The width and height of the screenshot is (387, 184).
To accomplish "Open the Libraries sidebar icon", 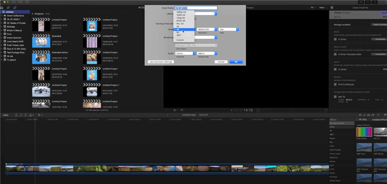I will [x=2, y=8].
